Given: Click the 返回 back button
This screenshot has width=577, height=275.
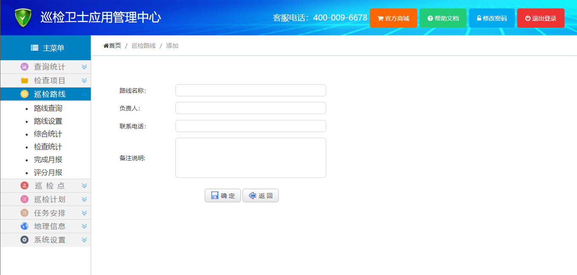Looking at the screenshot, I should coord(261,196).
